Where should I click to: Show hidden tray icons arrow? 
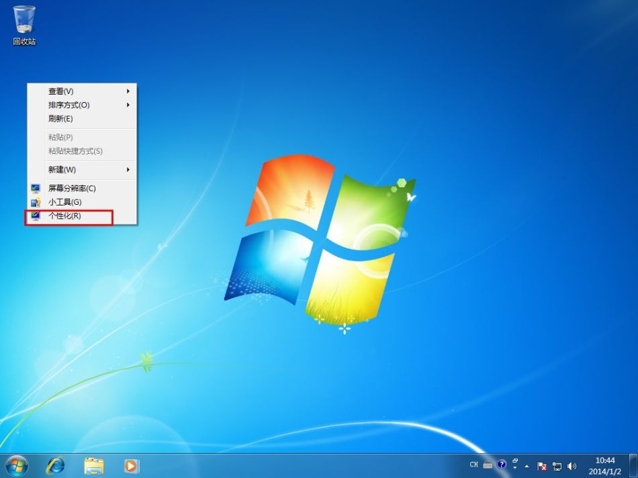527,466
